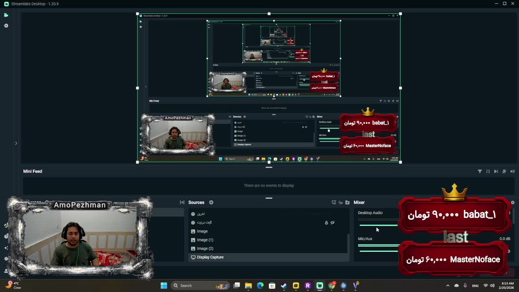Select the Image (1) source
Screen dimensions: 519x292
[x=205, y=240]
